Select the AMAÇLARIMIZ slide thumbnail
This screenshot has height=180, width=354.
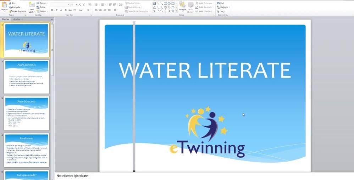tap(27, 77)
